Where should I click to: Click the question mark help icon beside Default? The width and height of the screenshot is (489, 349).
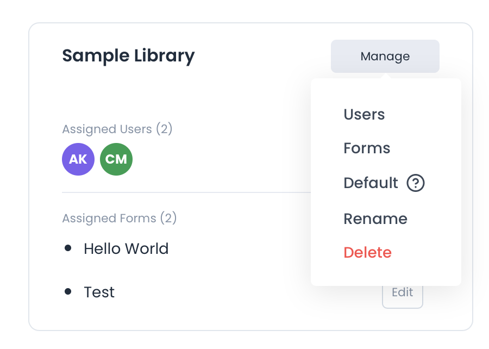(416, 183)
